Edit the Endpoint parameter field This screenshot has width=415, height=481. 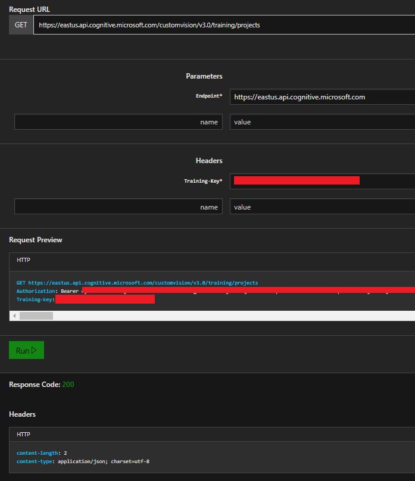(x=322, y=97)
